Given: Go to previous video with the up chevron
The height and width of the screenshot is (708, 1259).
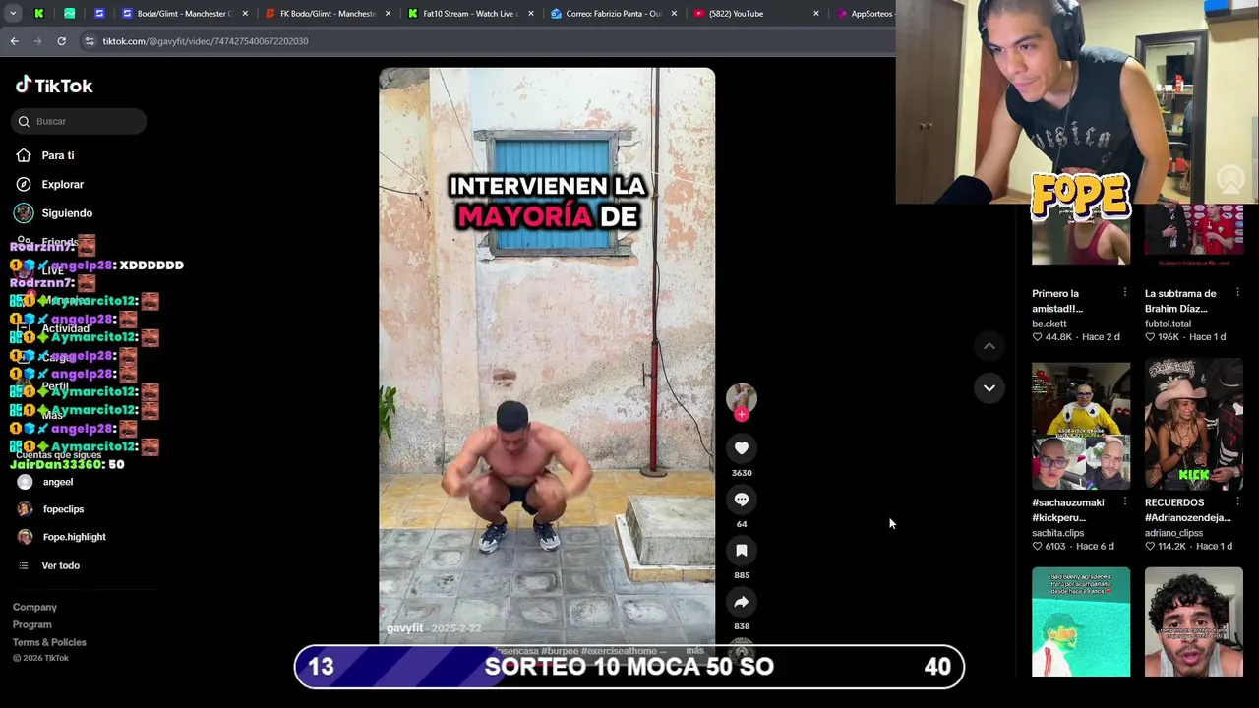Looking at the screenshot, I should tap(989, 346).
